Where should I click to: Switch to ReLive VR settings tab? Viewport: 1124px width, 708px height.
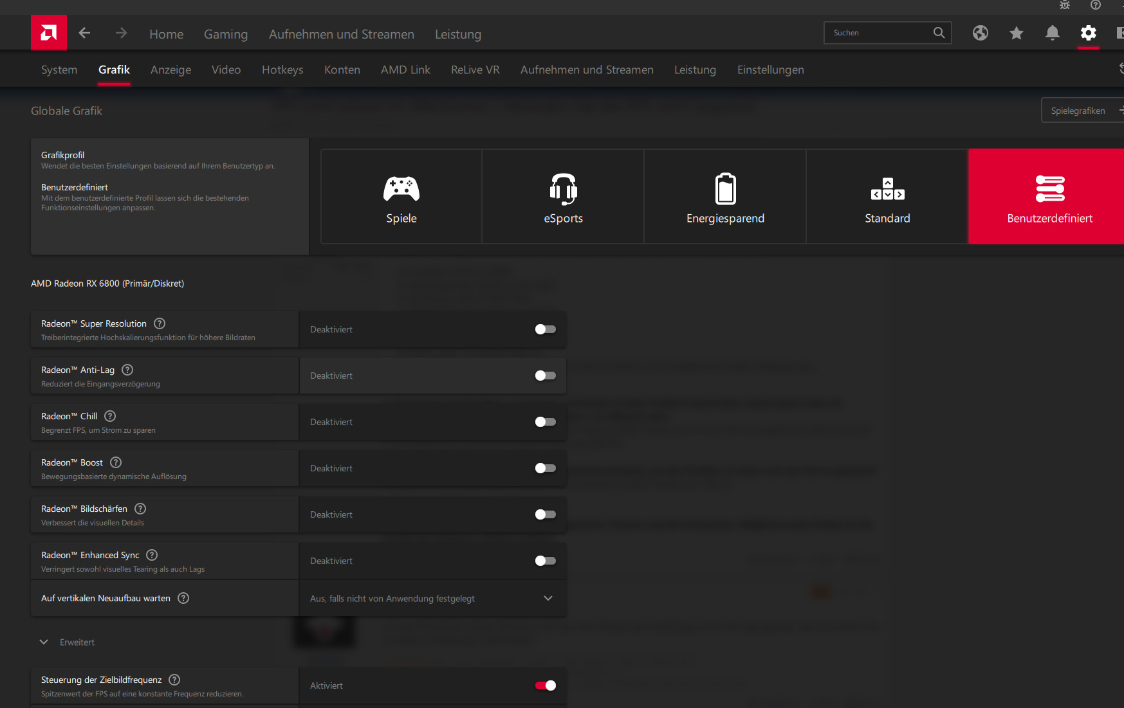pos(475,69)
